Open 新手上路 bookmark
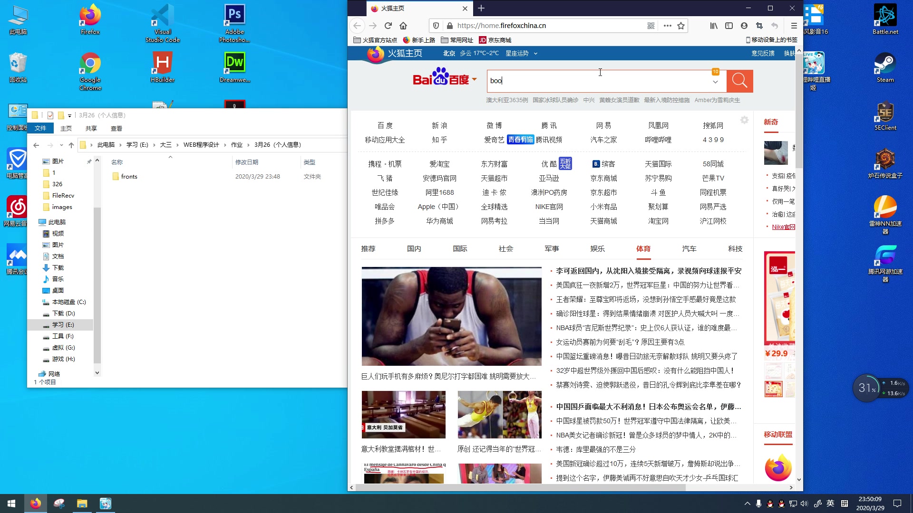913x513 pixels. coord(419,40)
